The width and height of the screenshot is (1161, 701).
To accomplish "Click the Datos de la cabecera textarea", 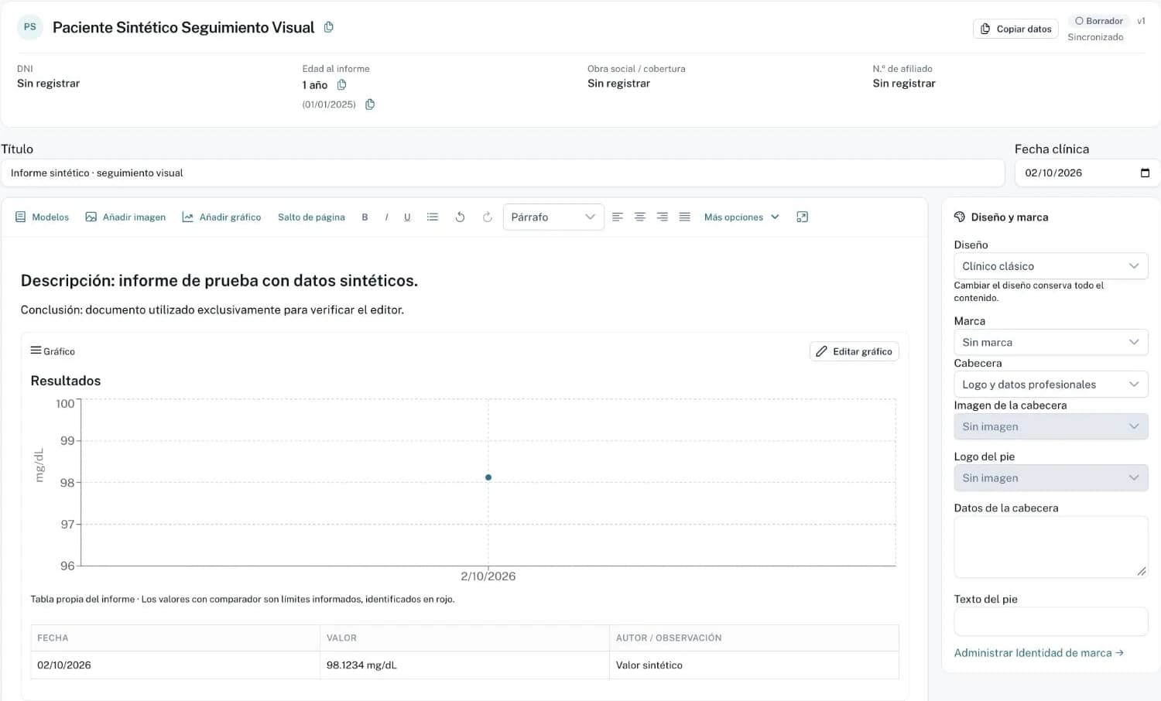I will tap(1051, 547).
